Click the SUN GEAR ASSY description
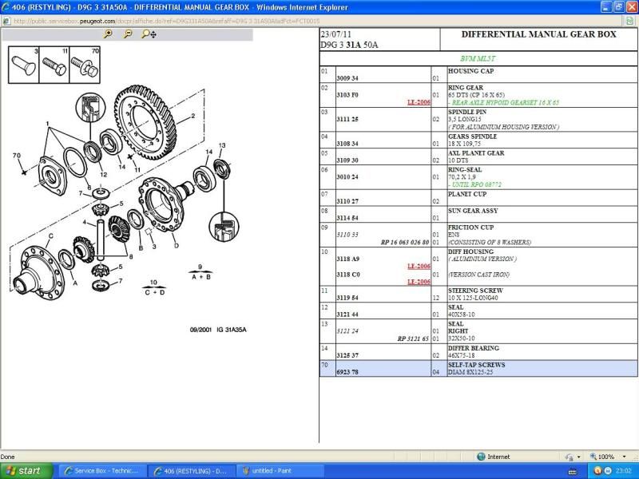 pos(473,211)
